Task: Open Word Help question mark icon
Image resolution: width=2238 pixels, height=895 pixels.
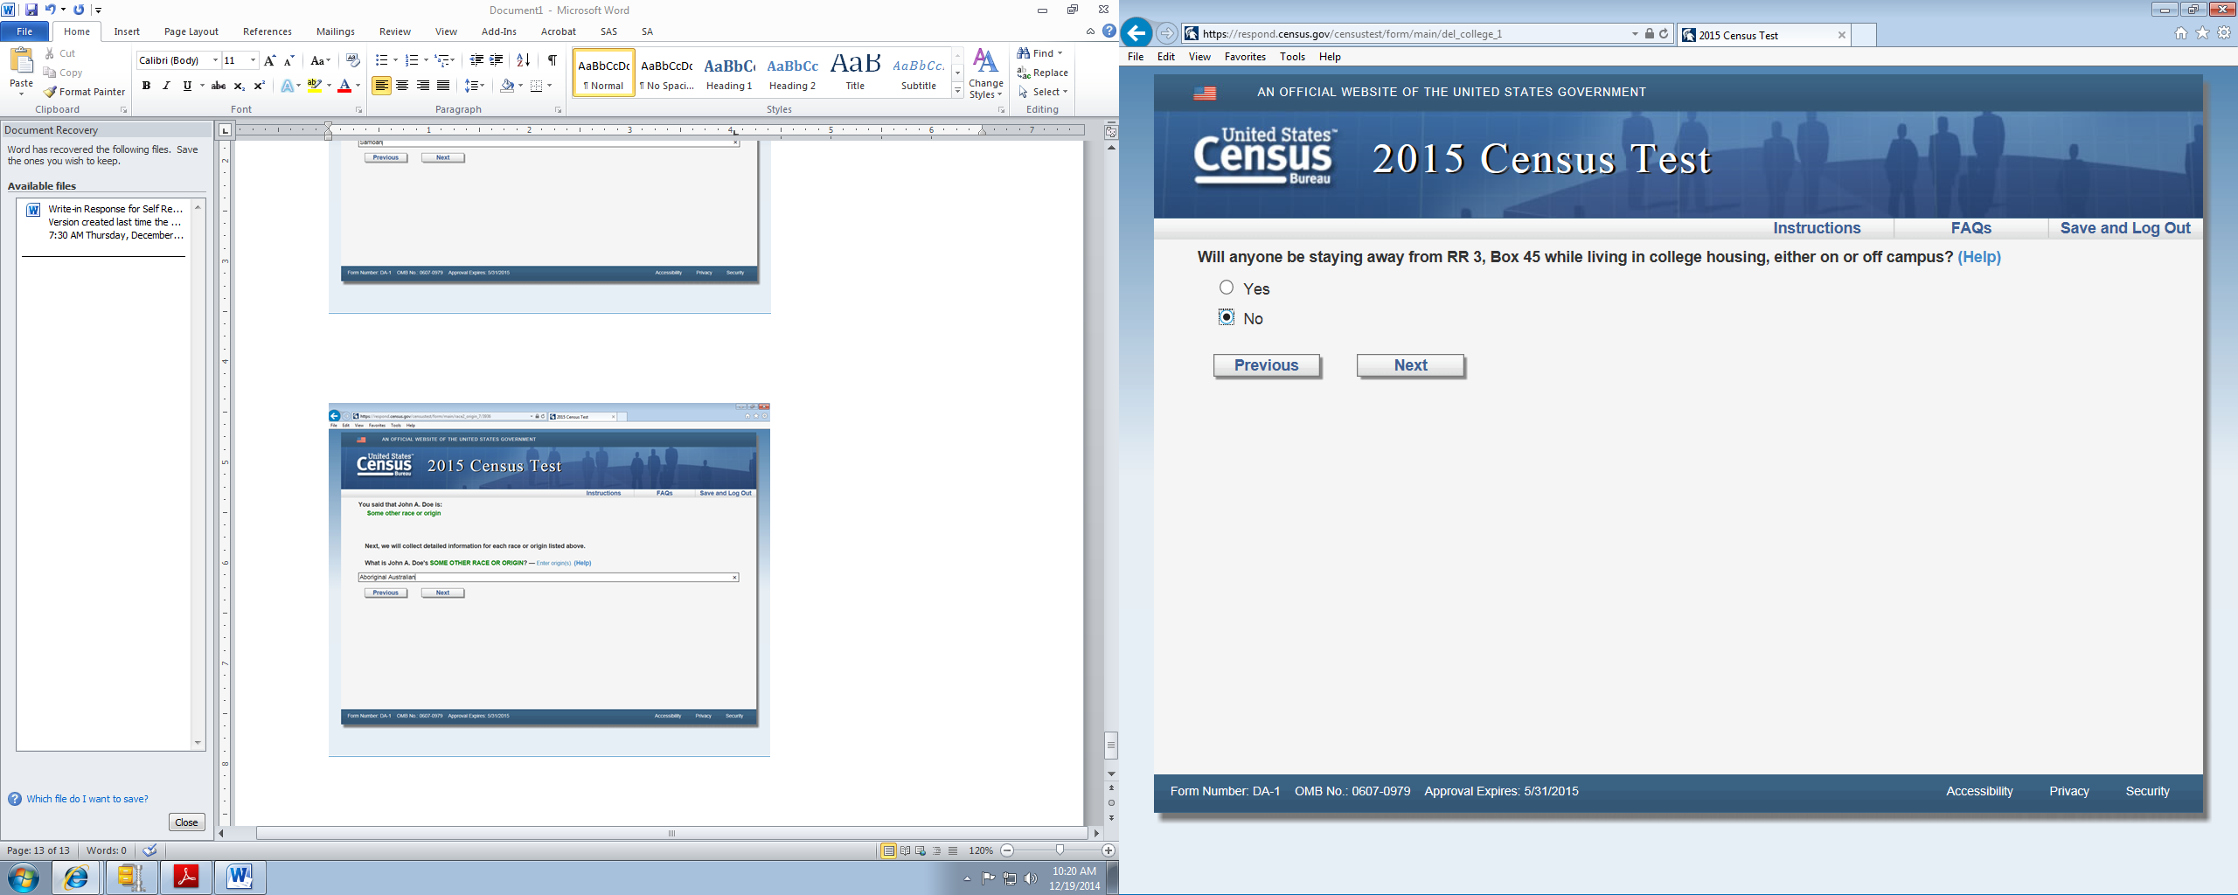Action: (1109, 31)
